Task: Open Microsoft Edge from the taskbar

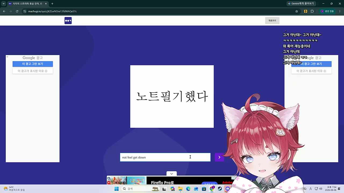Action: point(188,189)
